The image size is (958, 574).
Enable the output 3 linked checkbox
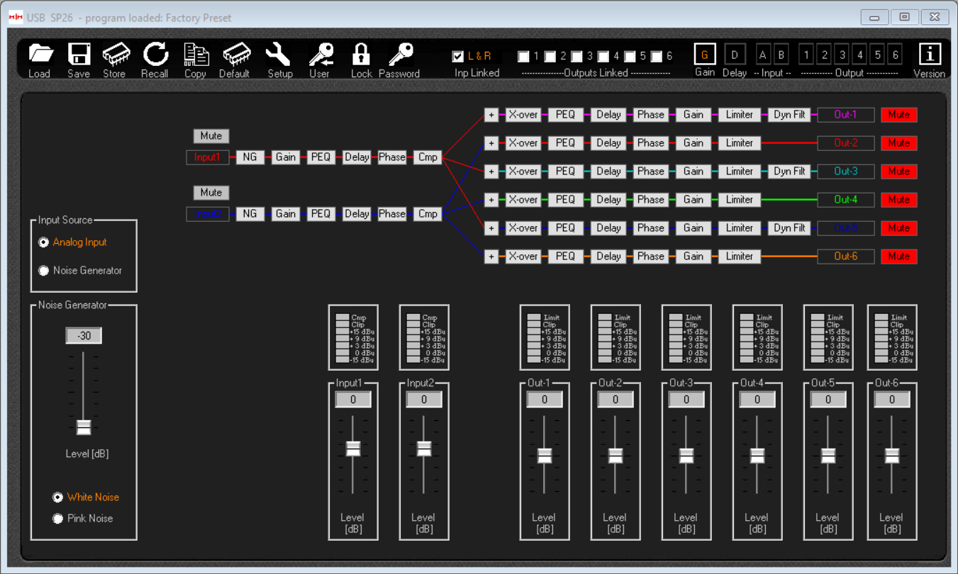[x=577, y=56]
